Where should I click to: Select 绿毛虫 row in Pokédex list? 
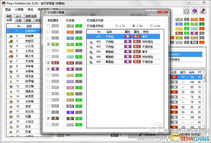[x=24, y=76]
